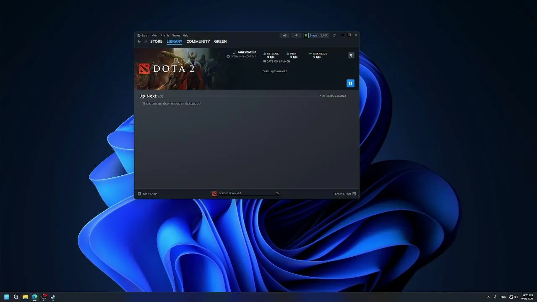Switch to Big Picture mode monitor icon
Screen dimensions: 537x302
(334, 35)
